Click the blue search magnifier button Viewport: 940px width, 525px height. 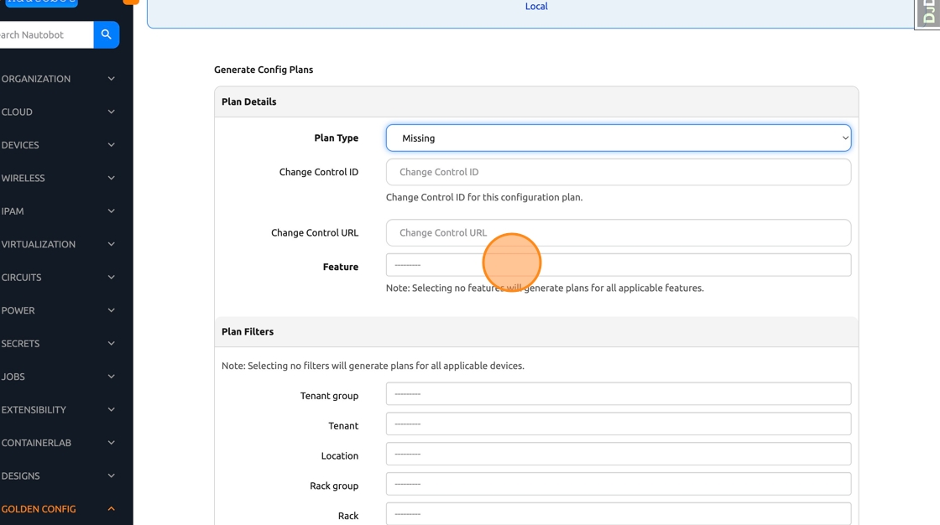coord(106,34)
